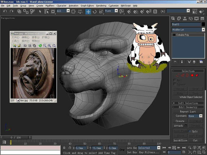Open the All selection filter dropdown
207x155 pixels.
[x=68, y=11]
